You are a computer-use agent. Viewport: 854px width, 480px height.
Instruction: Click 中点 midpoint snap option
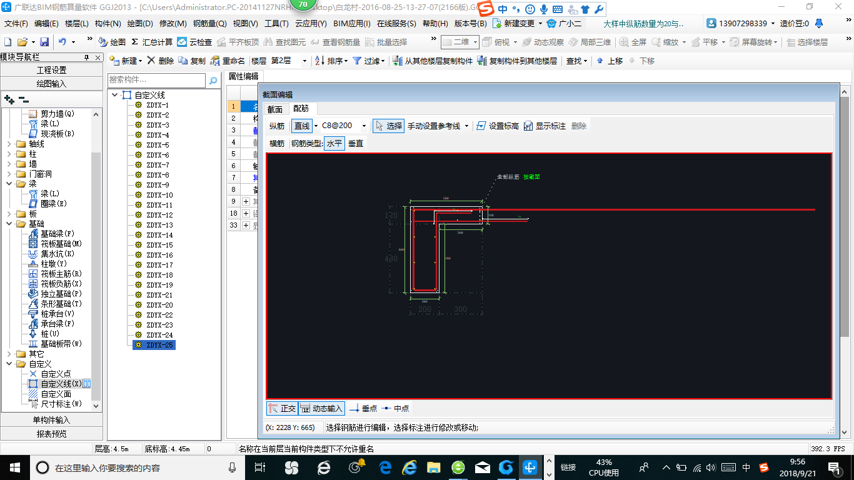pos(395,408)
